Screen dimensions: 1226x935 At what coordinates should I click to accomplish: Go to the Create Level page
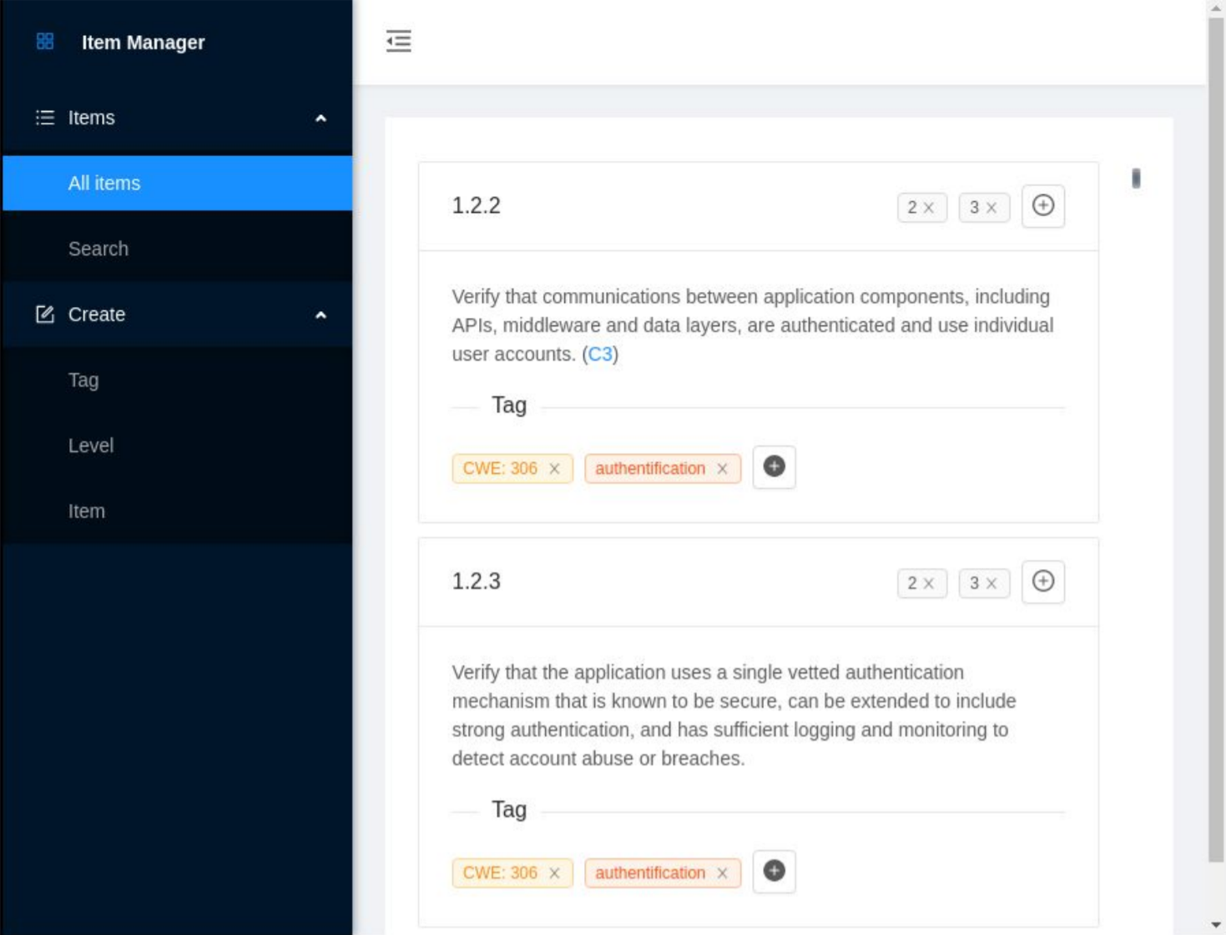[91, 445]
